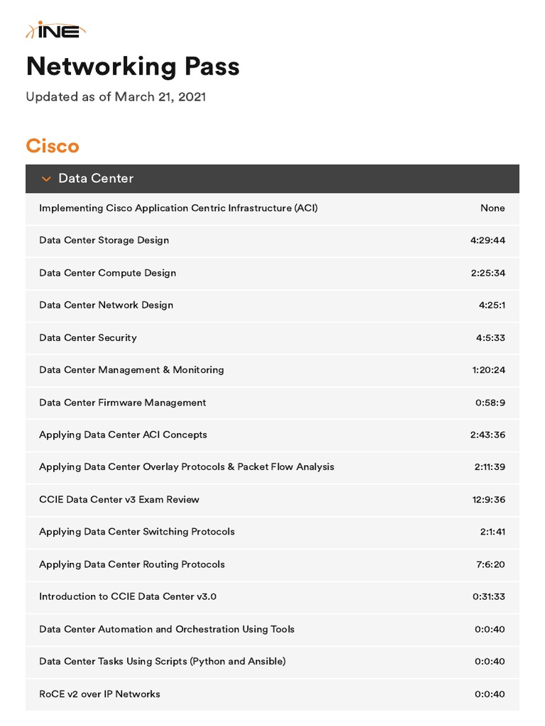Open Overlay Protocols & Packet Flow Analysis
Screen dimensions: 545x726
(187, 467)
